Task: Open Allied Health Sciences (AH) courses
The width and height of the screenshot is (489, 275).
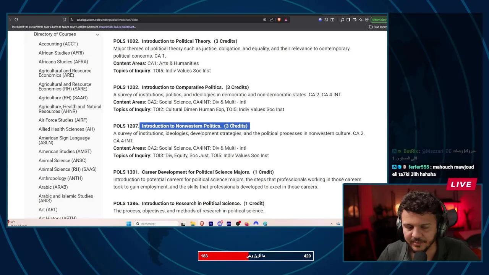Action: click(x=66, y=129)
